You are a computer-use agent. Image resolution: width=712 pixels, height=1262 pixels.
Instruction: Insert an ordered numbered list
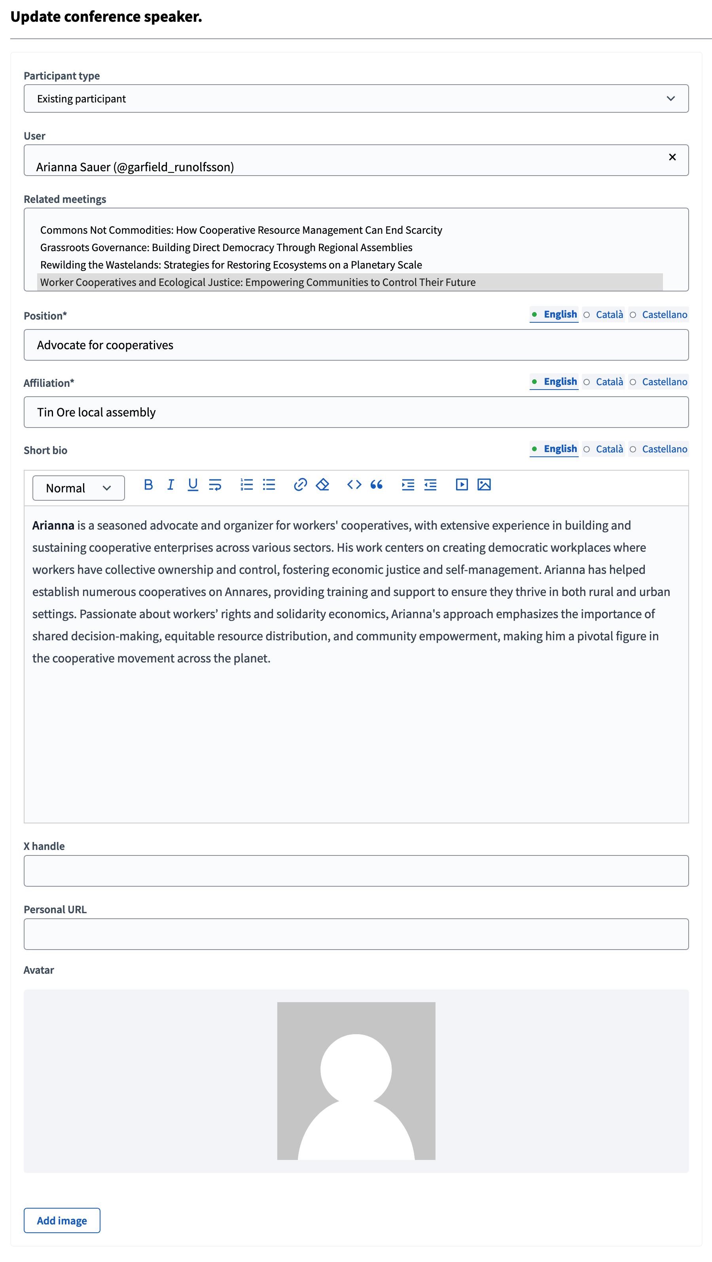point(246,484)
